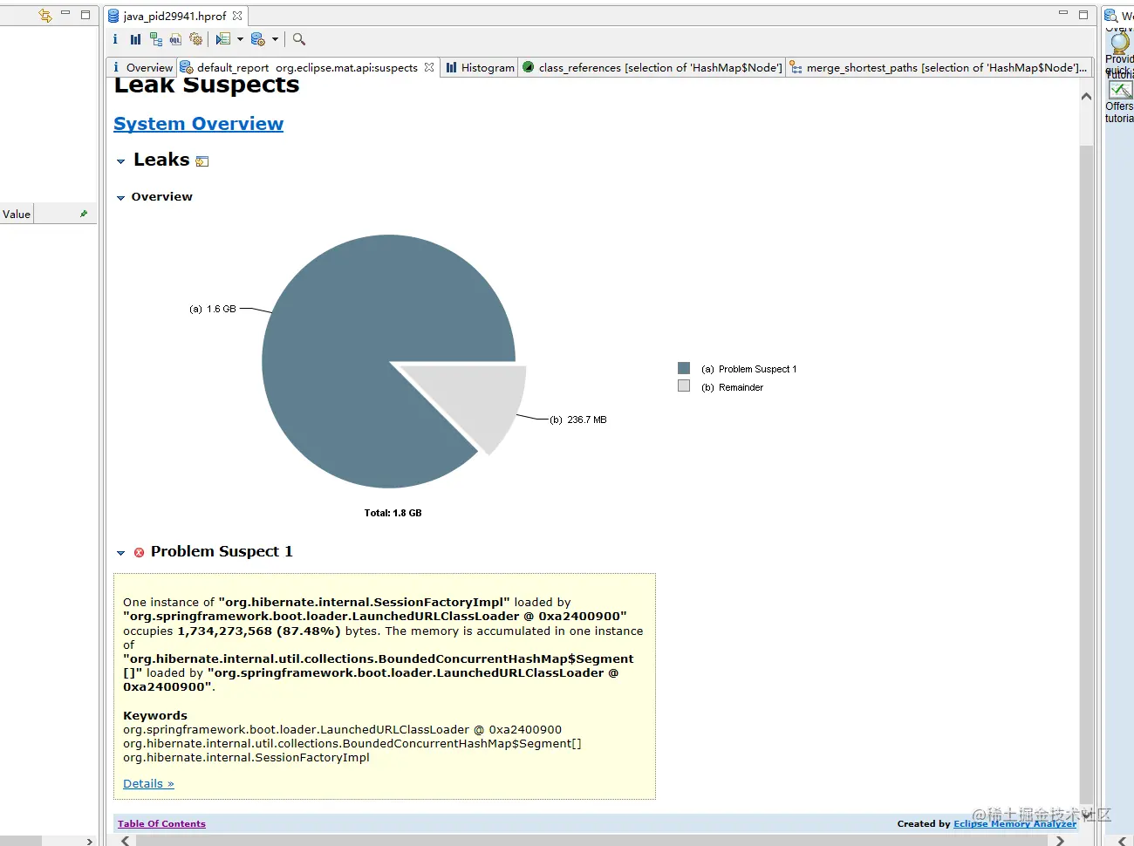Screen dimensions: 1134x846
Task: Open the query browser dropdown arrow
Action: pyautogui.click(x=275, y=39)
